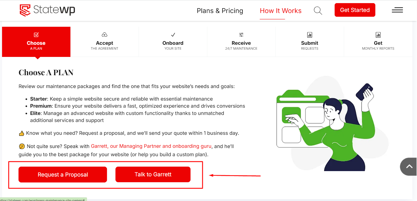This screenshot has width=417, height=201.
Task: Click the checkmark icon above Onboard
Action: (x=173, y=35)
